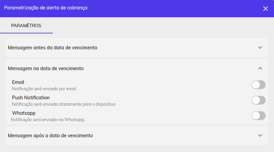
Task: Expand chevron for Mensagem após a data de vencimento
Action: click(x=260, y=136)
